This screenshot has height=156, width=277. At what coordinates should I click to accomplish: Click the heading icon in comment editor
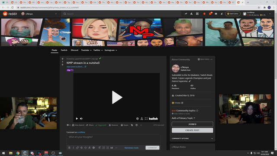point(100,148)
